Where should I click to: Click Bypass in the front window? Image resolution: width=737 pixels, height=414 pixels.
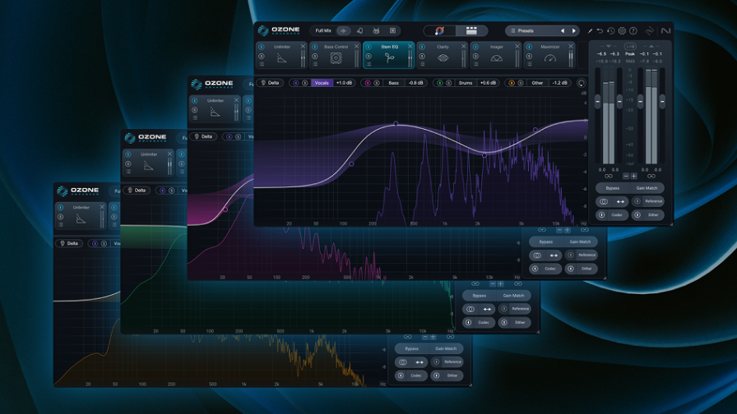613,188
